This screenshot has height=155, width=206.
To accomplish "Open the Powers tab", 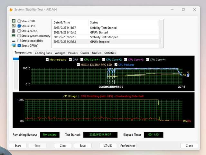I will (x=73, y=53).
